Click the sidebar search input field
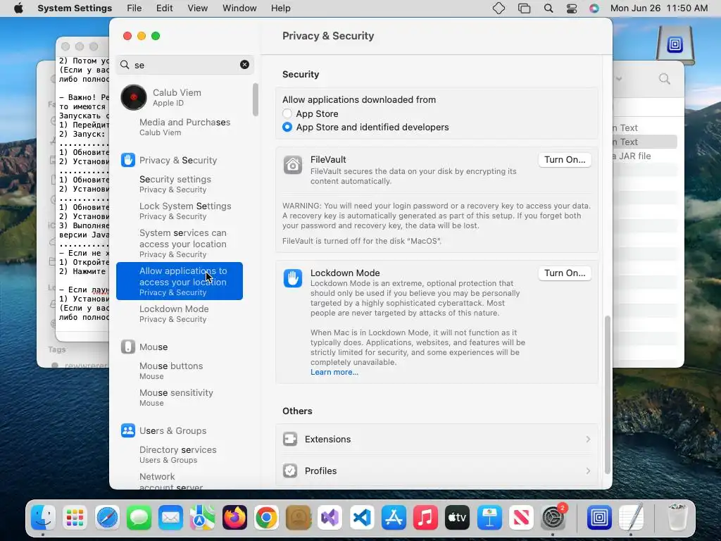 click(185, 65)
